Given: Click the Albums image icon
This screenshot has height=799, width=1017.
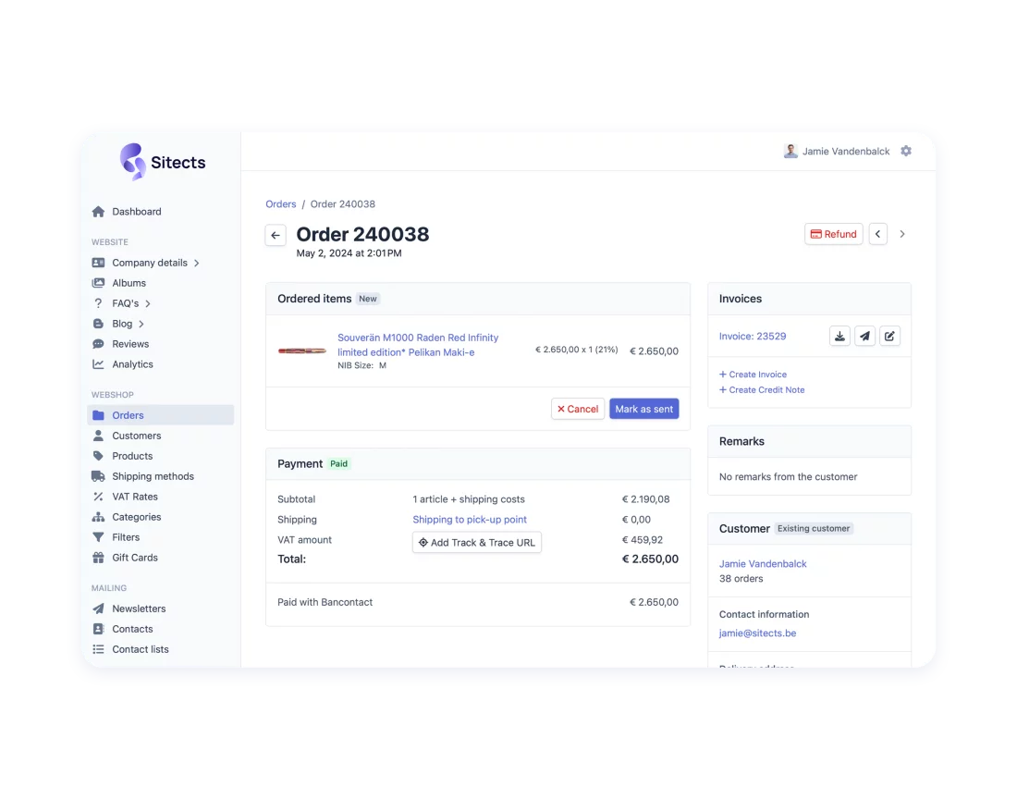Looking at the screenshot, I should [x=98, y=283].
